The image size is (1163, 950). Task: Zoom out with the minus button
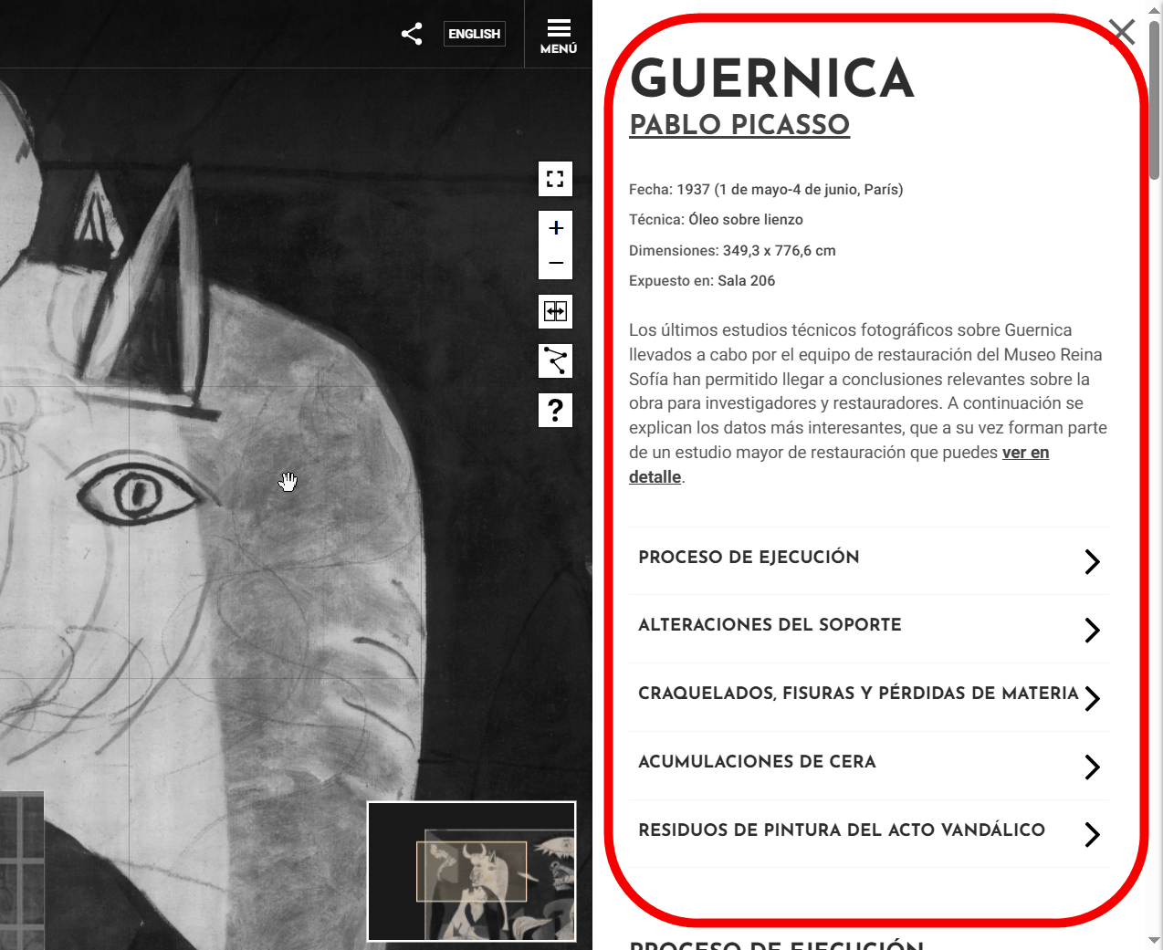(x=555, y=263)
